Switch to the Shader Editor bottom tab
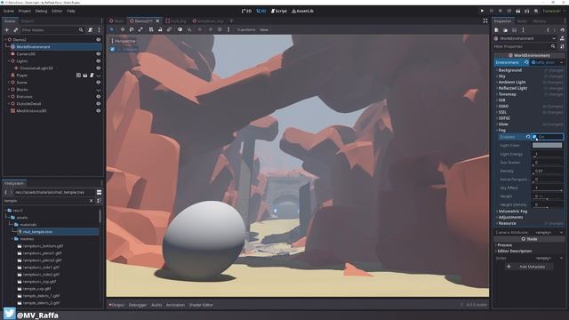Viewport: 569px width, 320px height. (201, 305)
